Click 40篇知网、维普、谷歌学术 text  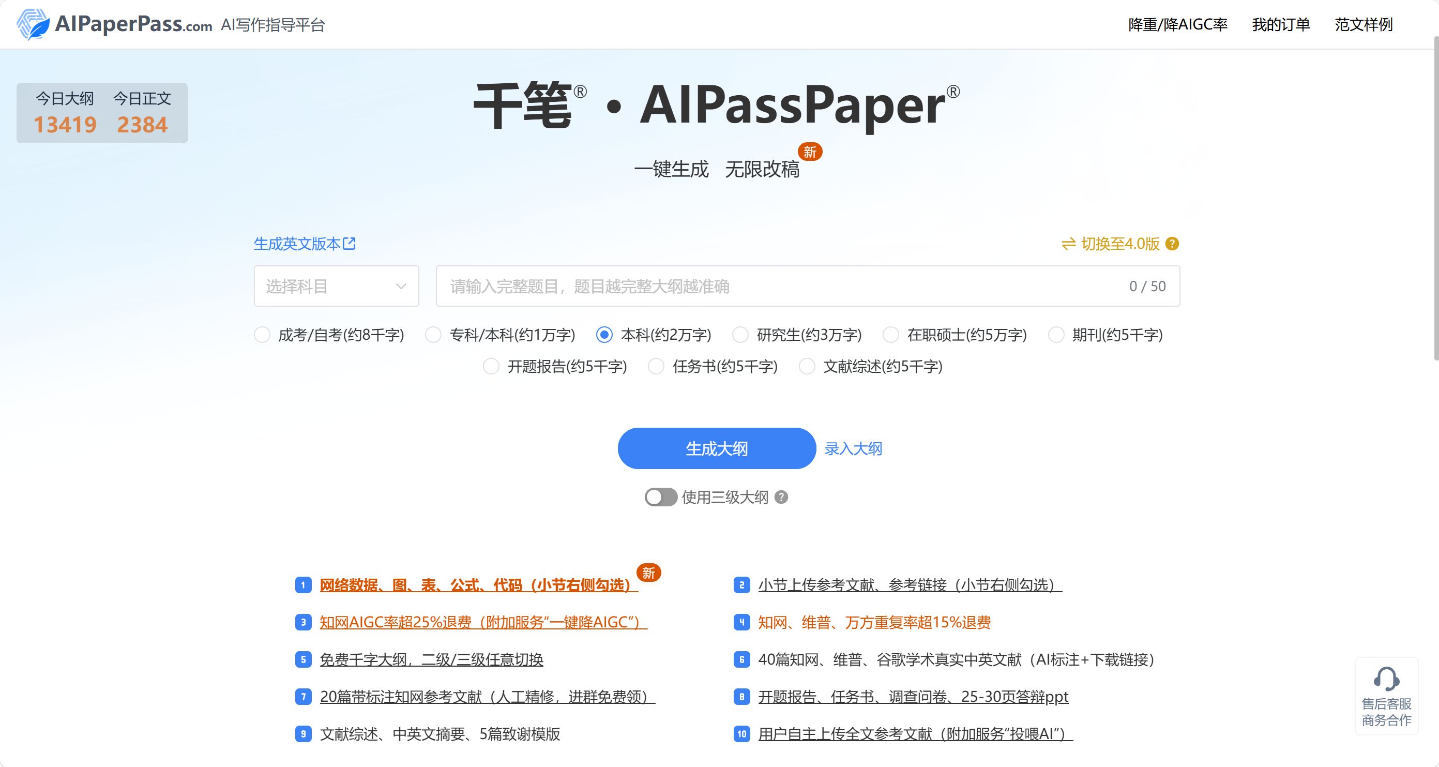pyautogui.click(x=957, y=660)
